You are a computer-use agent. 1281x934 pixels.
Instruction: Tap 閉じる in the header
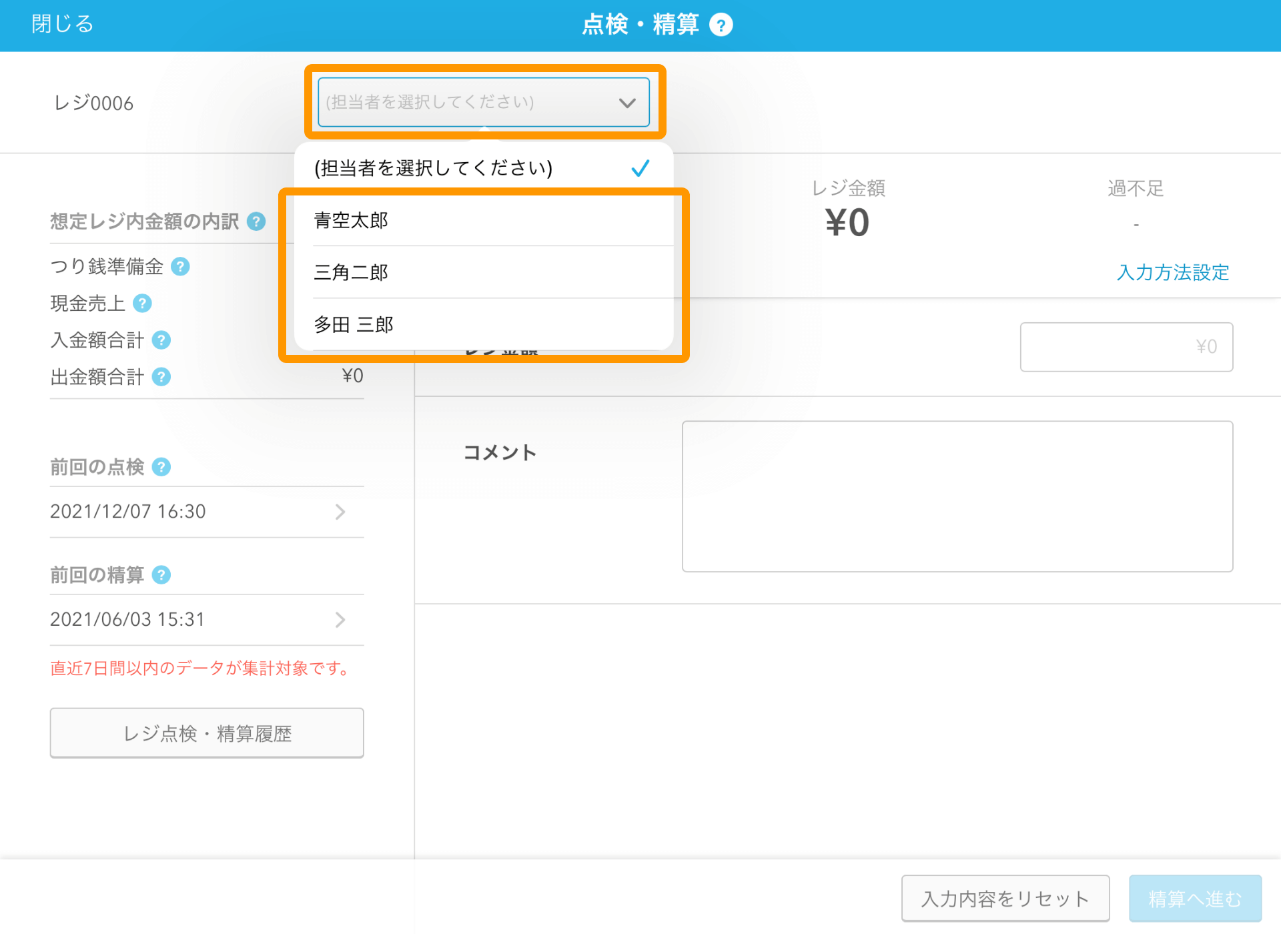point(63,24)
